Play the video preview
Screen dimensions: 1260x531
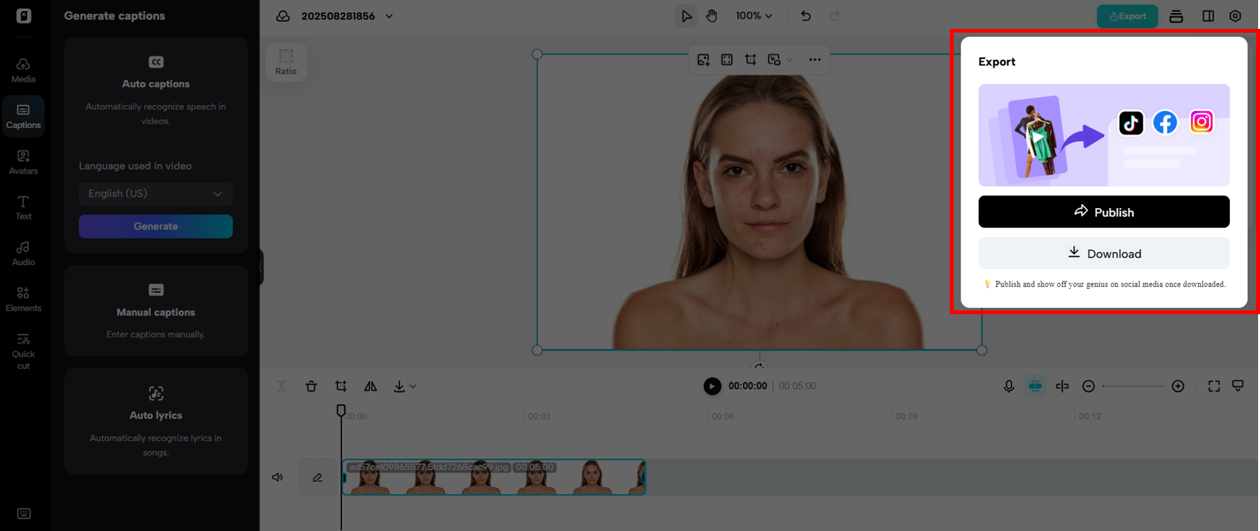click(712, 386)
